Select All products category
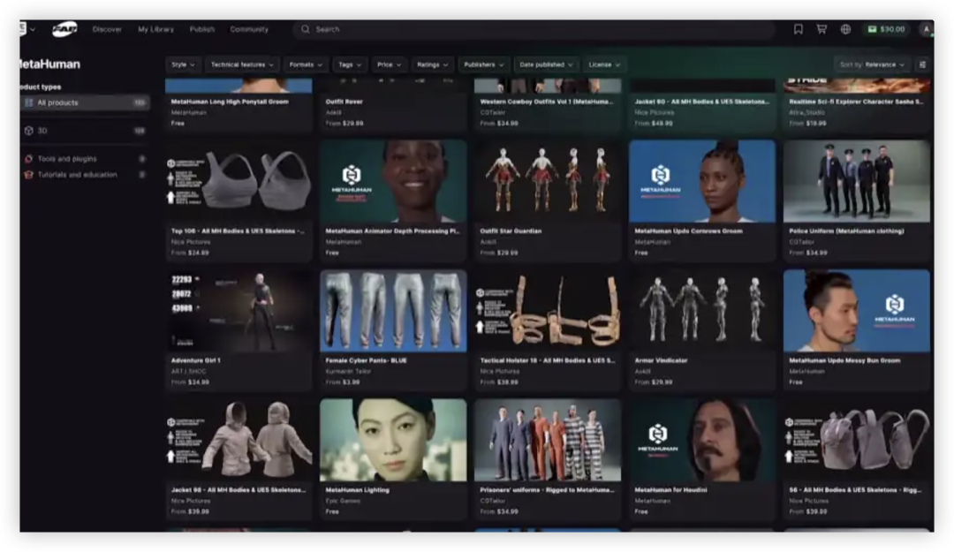This screenshot has width=954, height=552. 85,102
